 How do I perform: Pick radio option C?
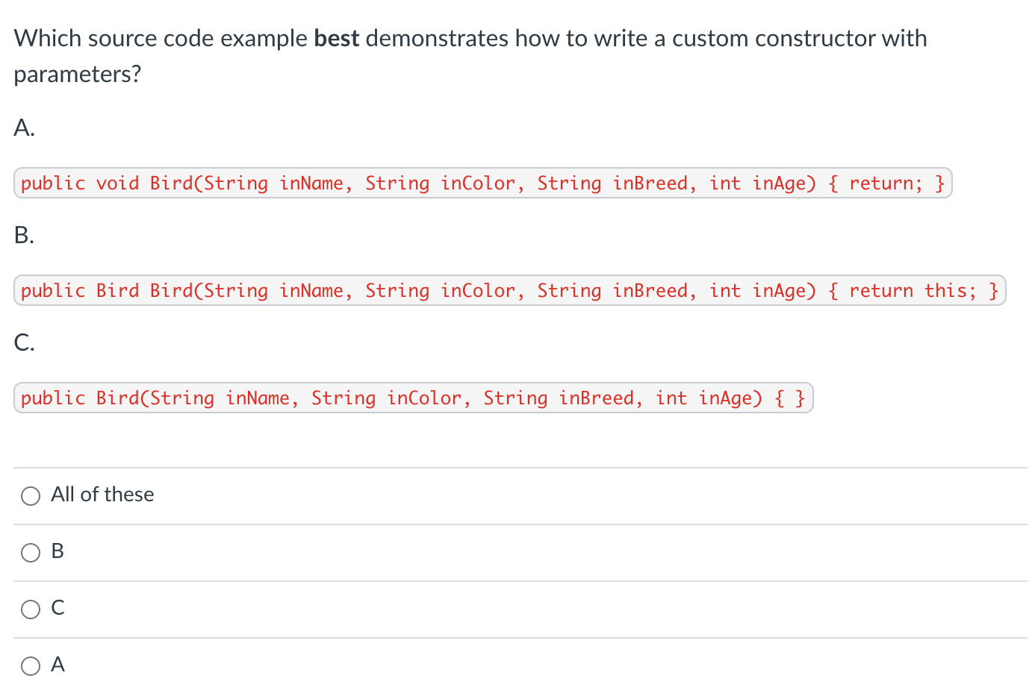pyautogui.click(x=31, y=609)
